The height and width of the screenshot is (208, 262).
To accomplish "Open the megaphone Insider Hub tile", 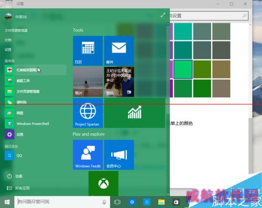I will pyautogui.click(x=119, y=155).
